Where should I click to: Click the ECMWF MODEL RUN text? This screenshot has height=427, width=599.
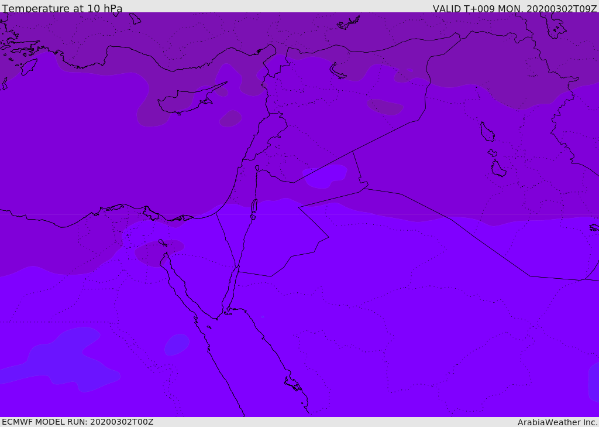[x=77, y=422]
